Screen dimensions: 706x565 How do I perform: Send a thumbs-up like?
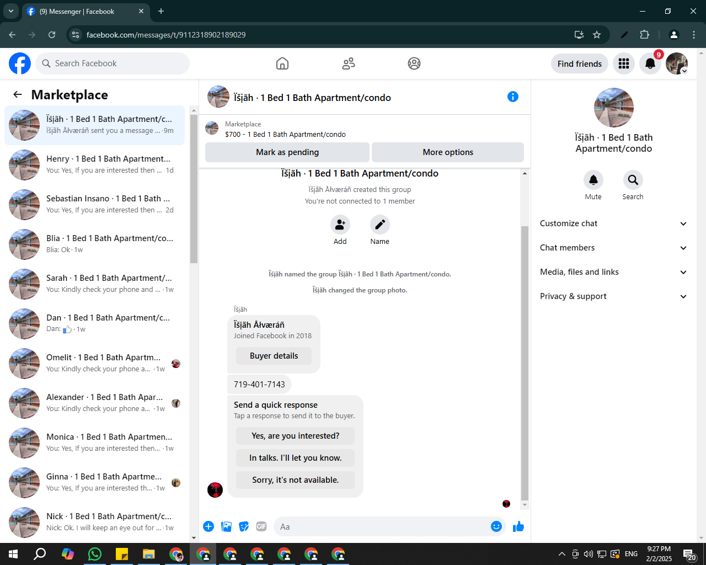pyautogui.click(x=518, y=526)
